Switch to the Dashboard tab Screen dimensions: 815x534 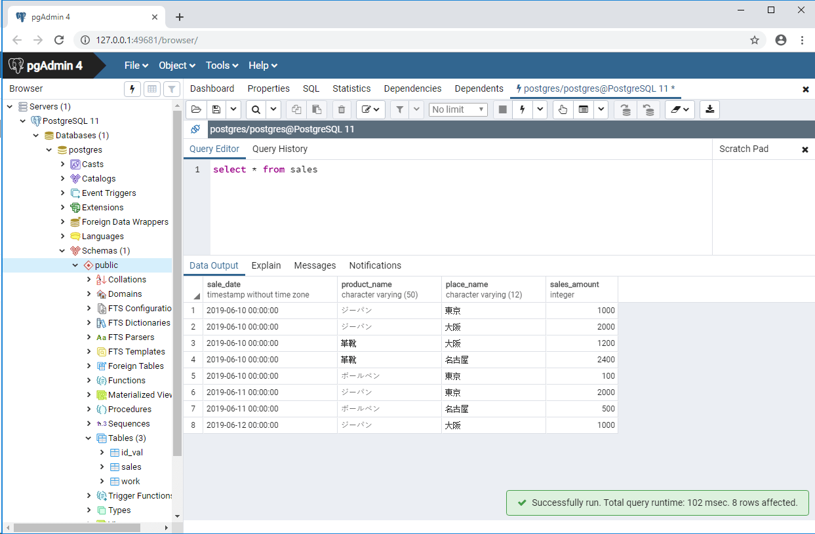(x=212, y=88)
